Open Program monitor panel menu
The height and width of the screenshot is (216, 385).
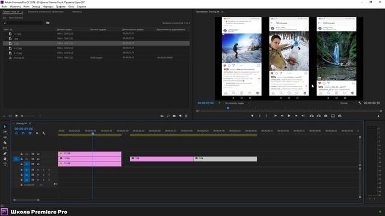(x=222, y=11)
